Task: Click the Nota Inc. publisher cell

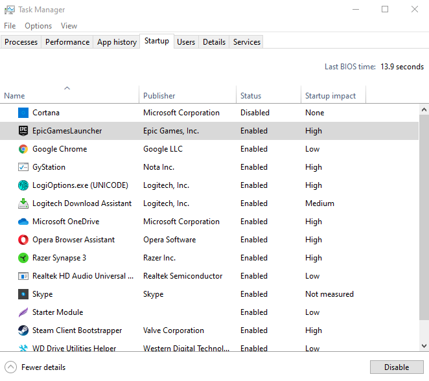Action: [x=159, y=167]
